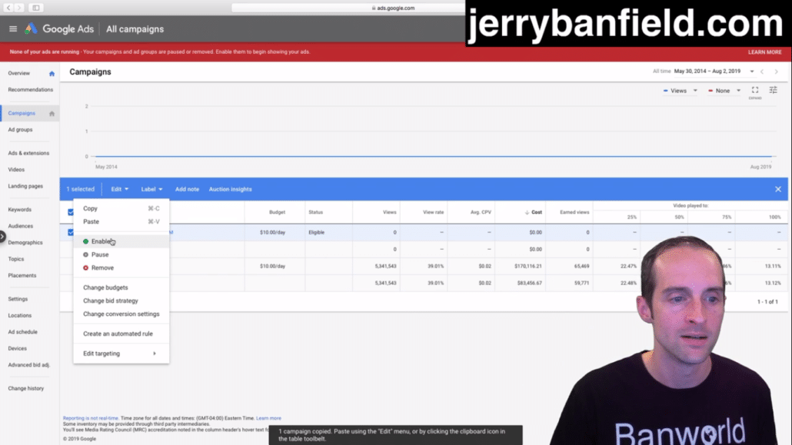Go to previous date range arrow
Screen dimensions: 792x445
[762, 71]
